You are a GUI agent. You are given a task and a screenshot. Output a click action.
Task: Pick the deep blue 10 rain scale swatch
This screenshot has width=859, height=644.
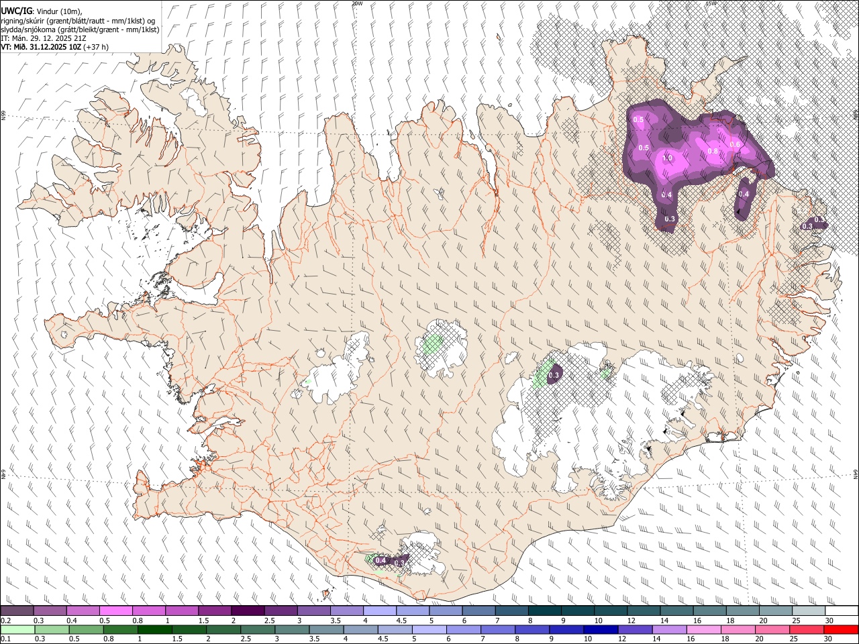point(601,629)
